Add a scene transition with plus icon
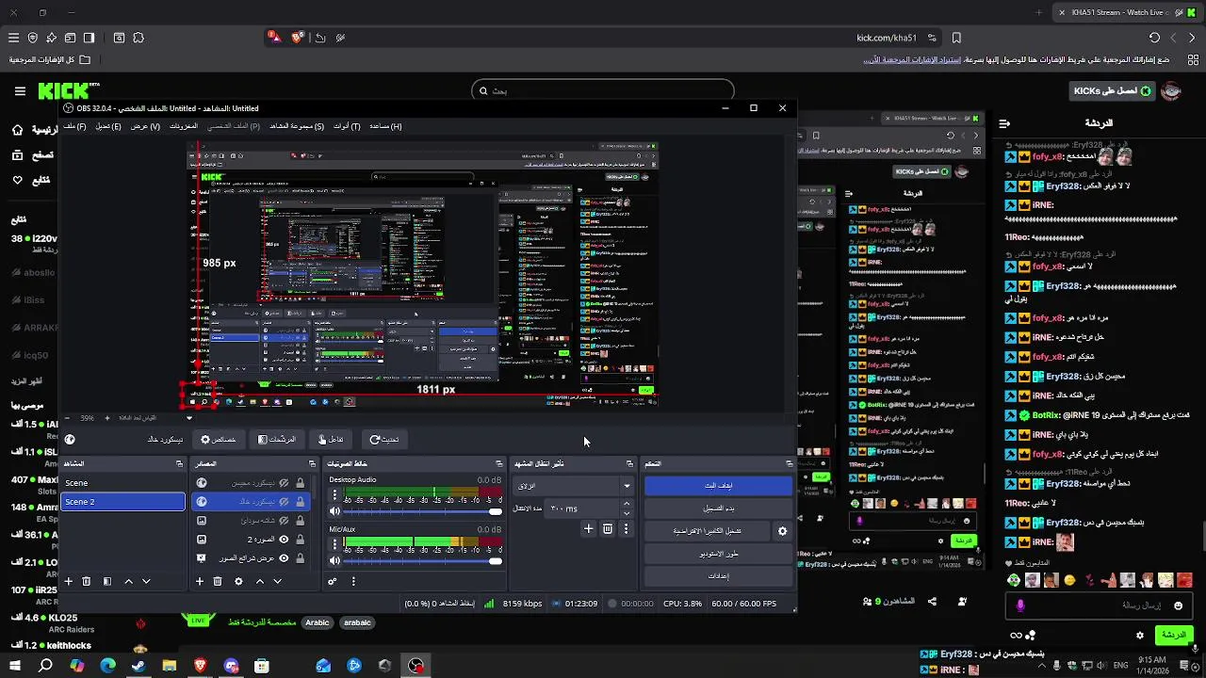The width and height of the screenshot is (1206, 678). click(x=589, y=529)
